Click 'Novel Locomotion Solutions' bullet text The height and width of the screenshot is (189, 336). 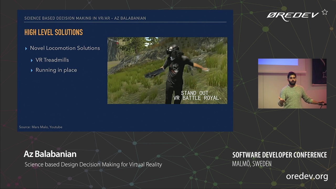coord(65,48)
